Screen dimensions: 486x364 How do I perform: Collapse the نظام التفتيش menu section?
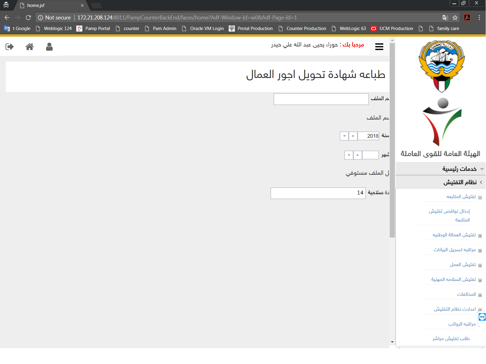441,182
